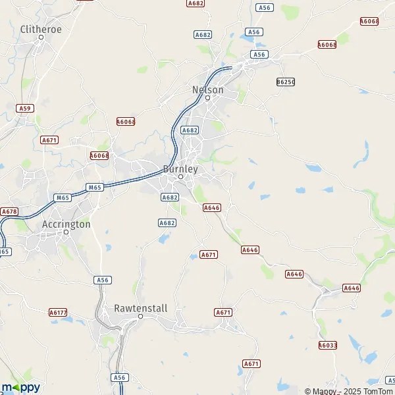This screenshot has width=395, height=395.
Task: Click the Clitheroe town name label
Action: click(x=41, y=29)
